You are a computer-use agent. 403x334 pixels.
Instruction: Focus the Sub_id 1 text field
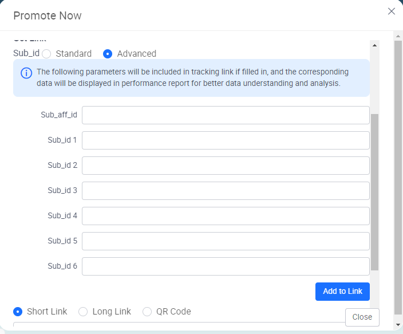[226, 140]
